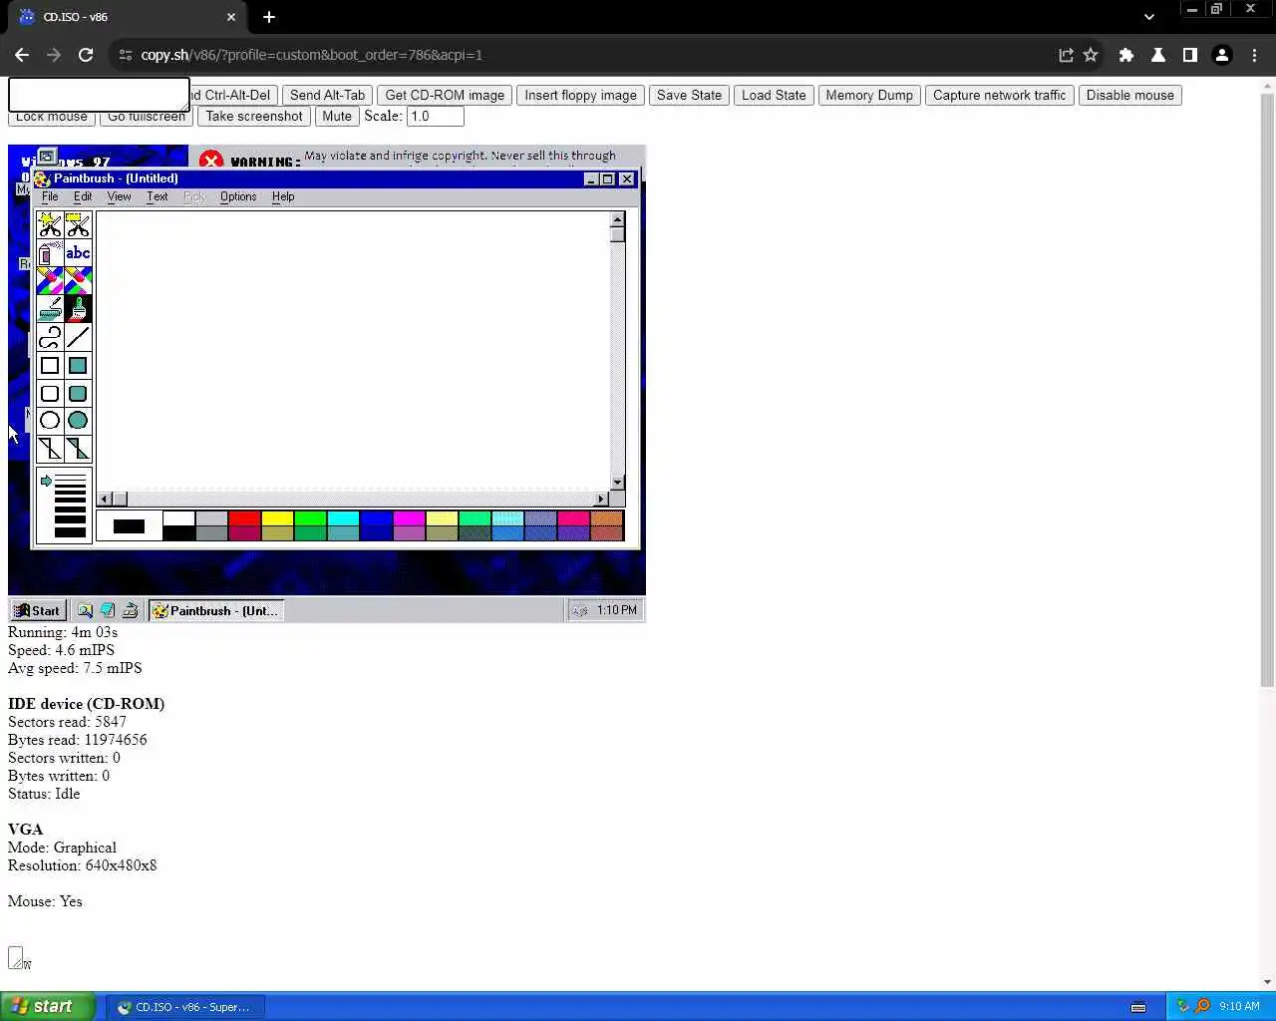Open the emulated Windows Start button
Screen dimensions: 1276x1021
[37, 610]
